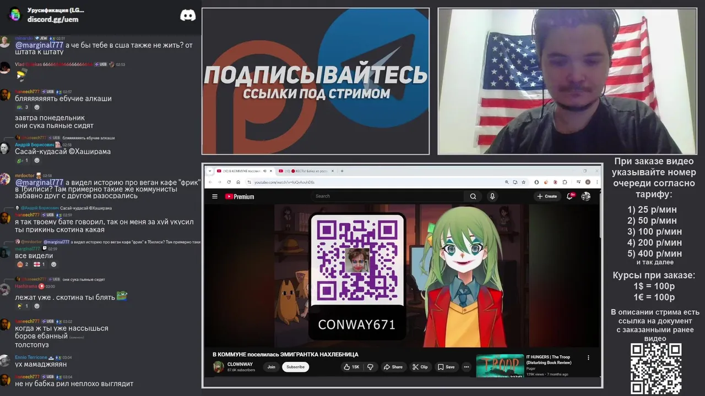
Task: Like the video with 15K likes
Action: [x=351, y=367]
